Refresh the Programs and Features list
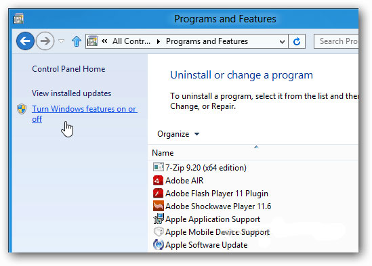 point(297,41)
